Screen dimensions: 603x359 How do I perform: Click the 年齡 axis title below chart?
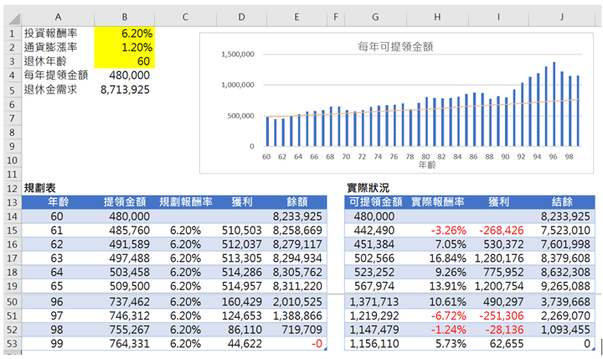[420, 165]
